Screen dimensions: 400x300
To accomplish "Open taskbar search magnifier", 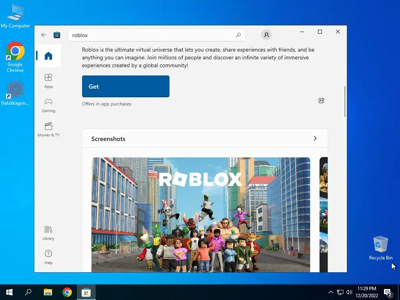I will click(x=28, y=292).
